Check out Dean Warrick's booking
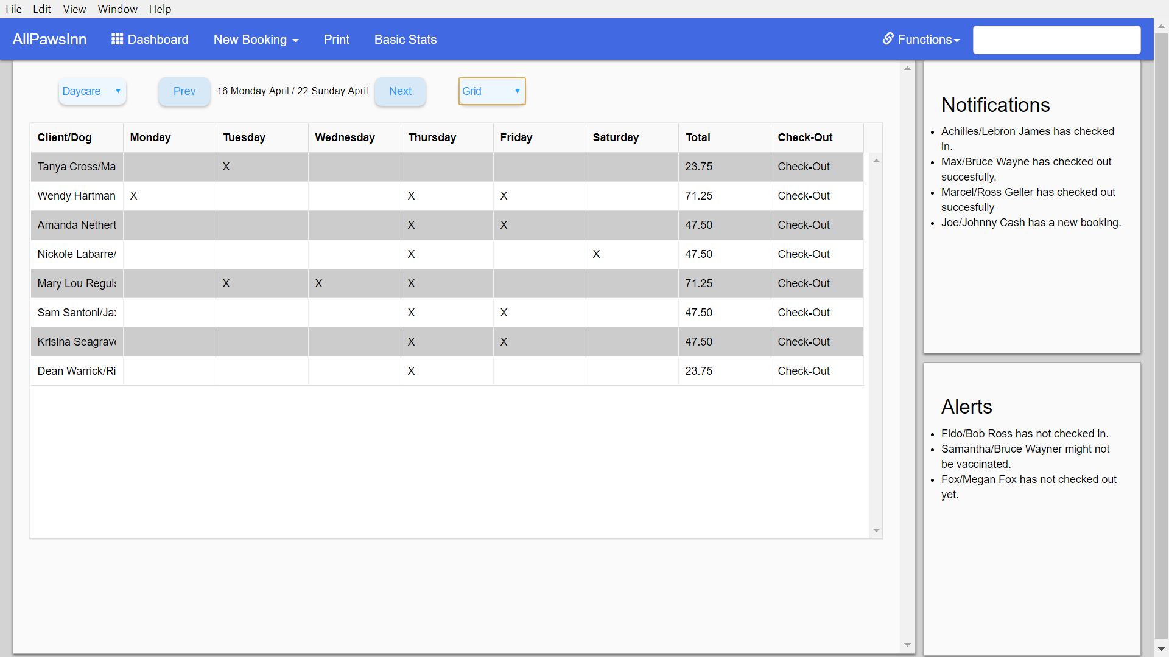The image size is (1169, 657). [x=803, y=371]
